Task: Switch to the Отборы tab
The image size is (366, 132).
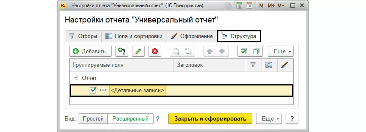Action: click(83, 36)
